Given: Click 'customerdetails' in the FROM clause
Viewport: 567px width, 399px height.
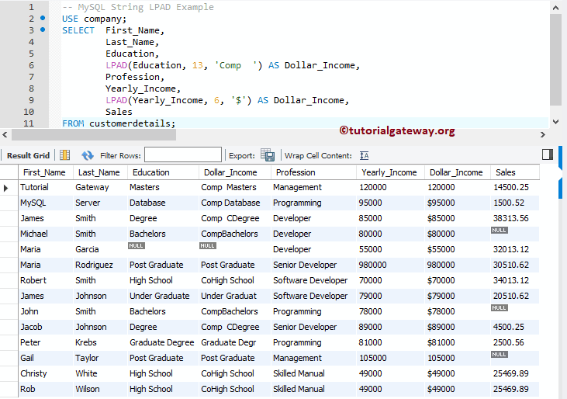Looking at the screenshot, I should point(130,123).
